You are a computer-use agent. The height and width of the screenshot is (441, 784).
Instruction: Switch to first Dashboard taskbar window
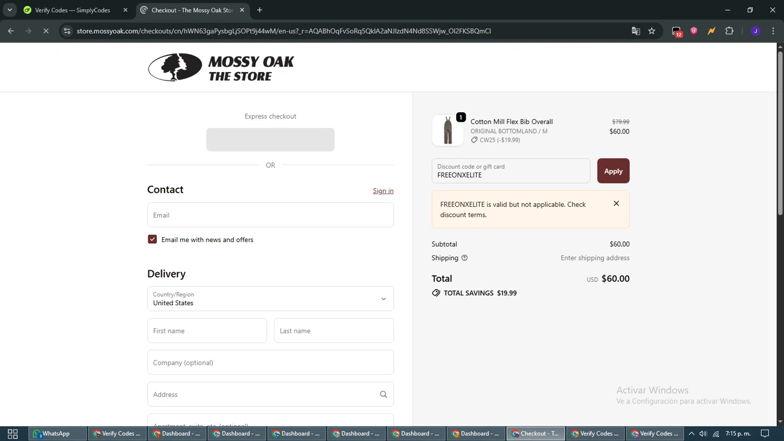[177, 434]
